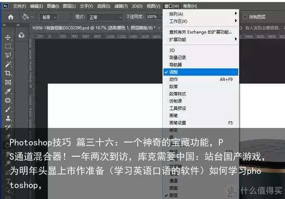Open the 编辑(E) menu
The width and height of the screenshot is (285, 199).
coord(37,6)
